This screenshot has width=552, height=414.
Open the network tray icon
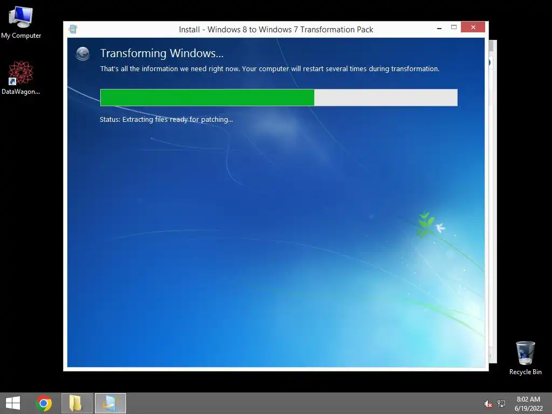coord(501,404)
